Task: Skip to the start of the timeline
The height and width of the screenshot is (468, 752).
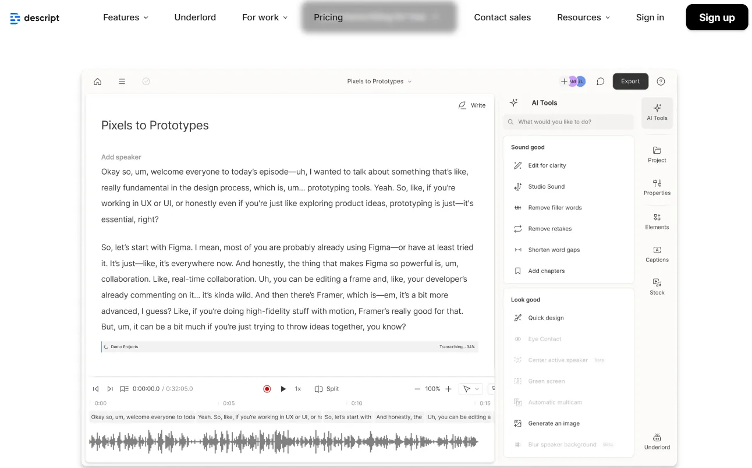Action: [x=95, y=389]
